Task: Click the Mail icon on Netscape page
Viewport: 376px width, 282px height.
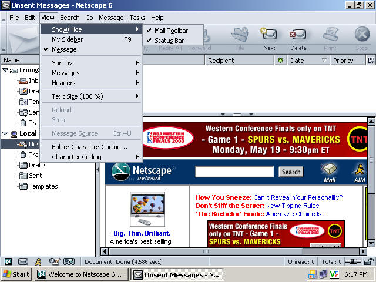Action: (x=330, y=173)
